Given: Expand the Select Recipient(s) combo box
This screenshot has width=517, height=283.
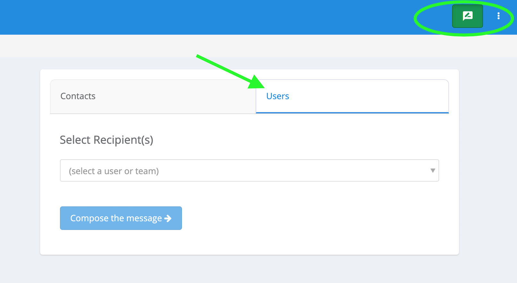Looking at the screenshot, I should coord(249,171).
